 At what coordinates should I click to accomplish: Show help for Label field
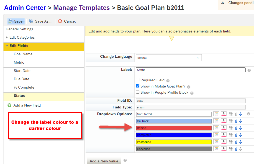tap(249, 70)
